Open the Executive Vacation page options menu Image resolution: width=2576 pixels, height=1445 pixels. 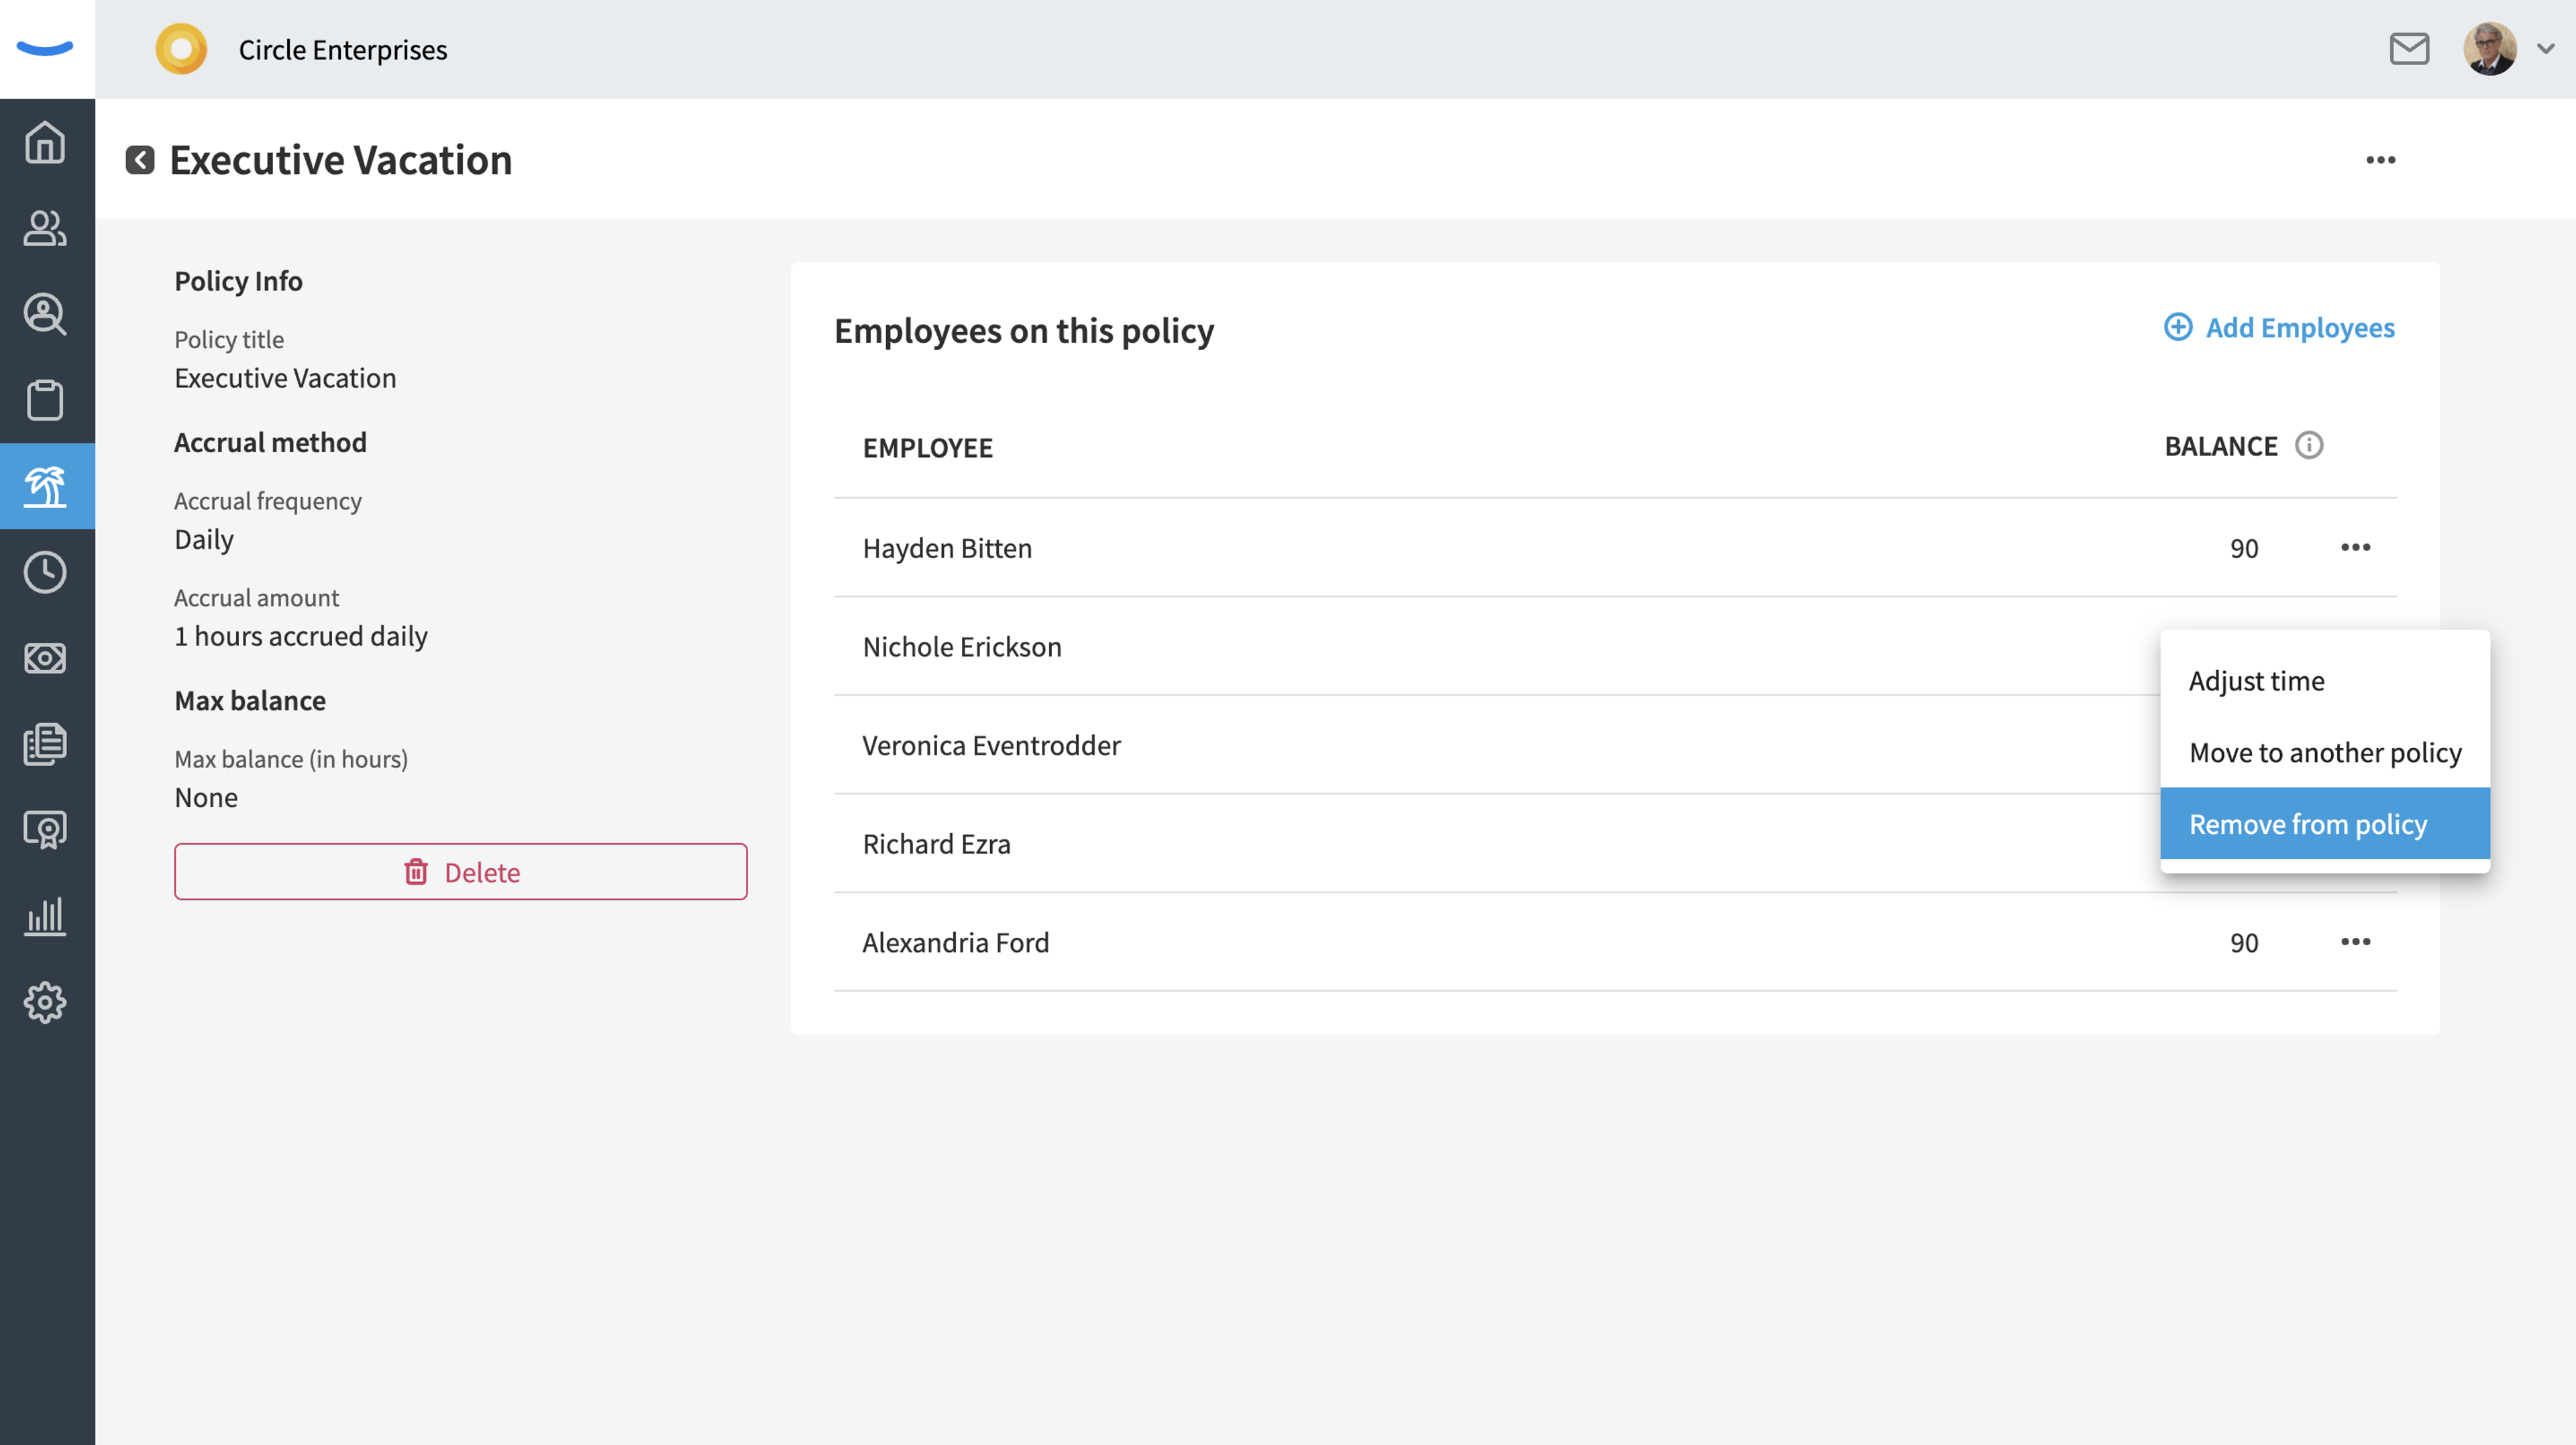[x=2380, y=160]
